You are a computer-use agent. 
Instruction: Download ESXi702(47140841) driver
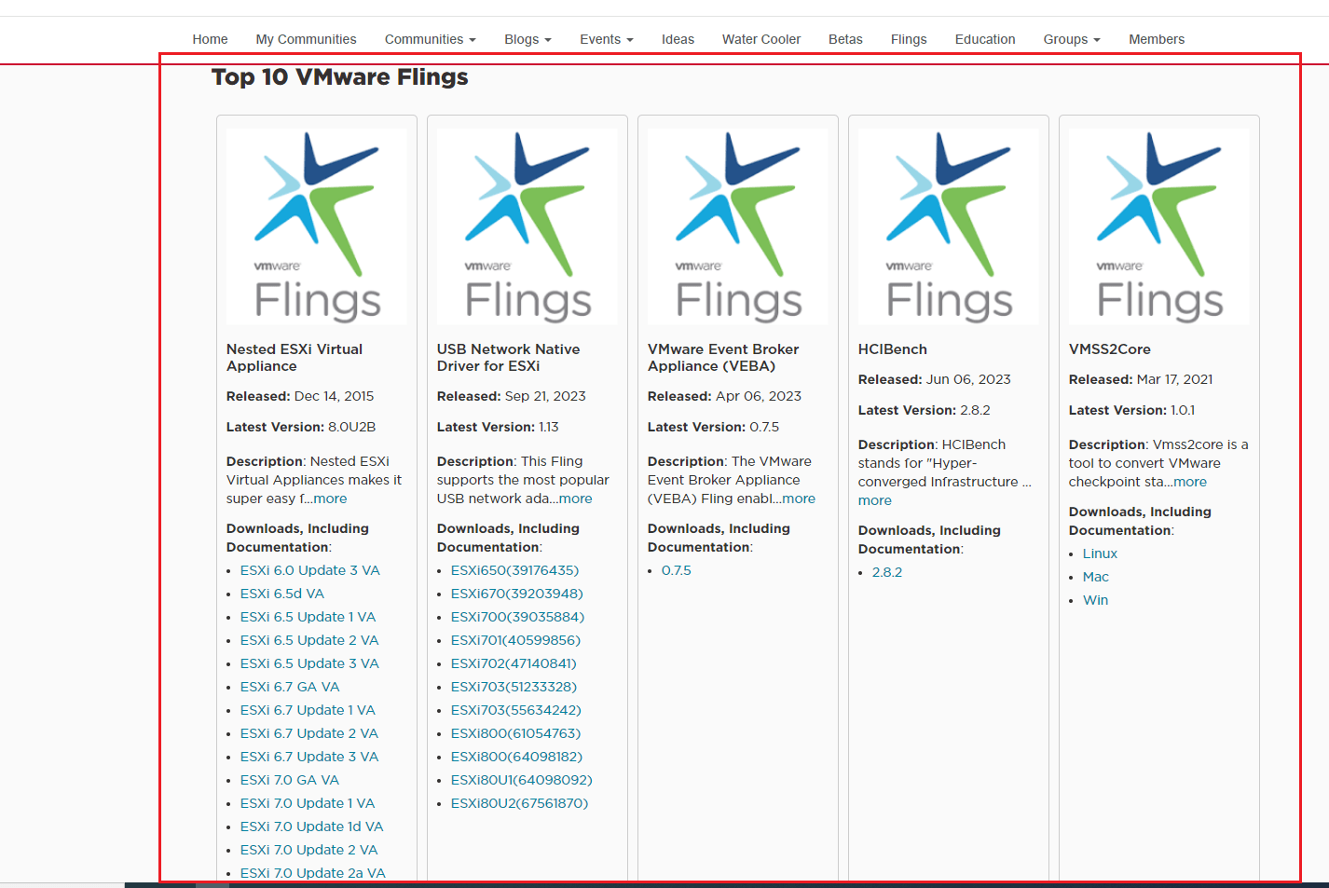(514, 663)
